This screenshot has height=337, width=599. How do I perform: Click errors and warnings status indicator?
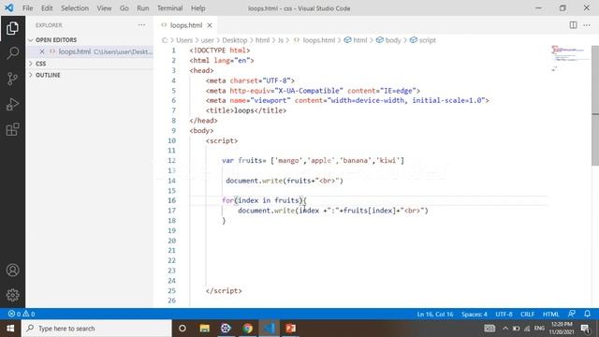[x=22, y=314]
